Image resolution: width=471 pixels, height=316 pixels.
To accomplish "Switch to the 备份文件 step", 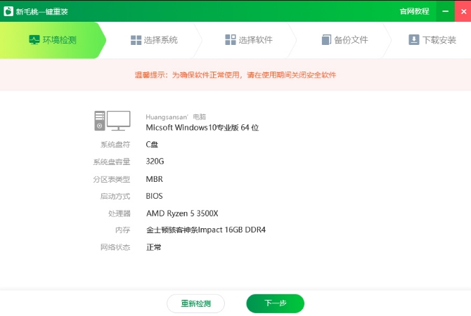I will [344, 40].
